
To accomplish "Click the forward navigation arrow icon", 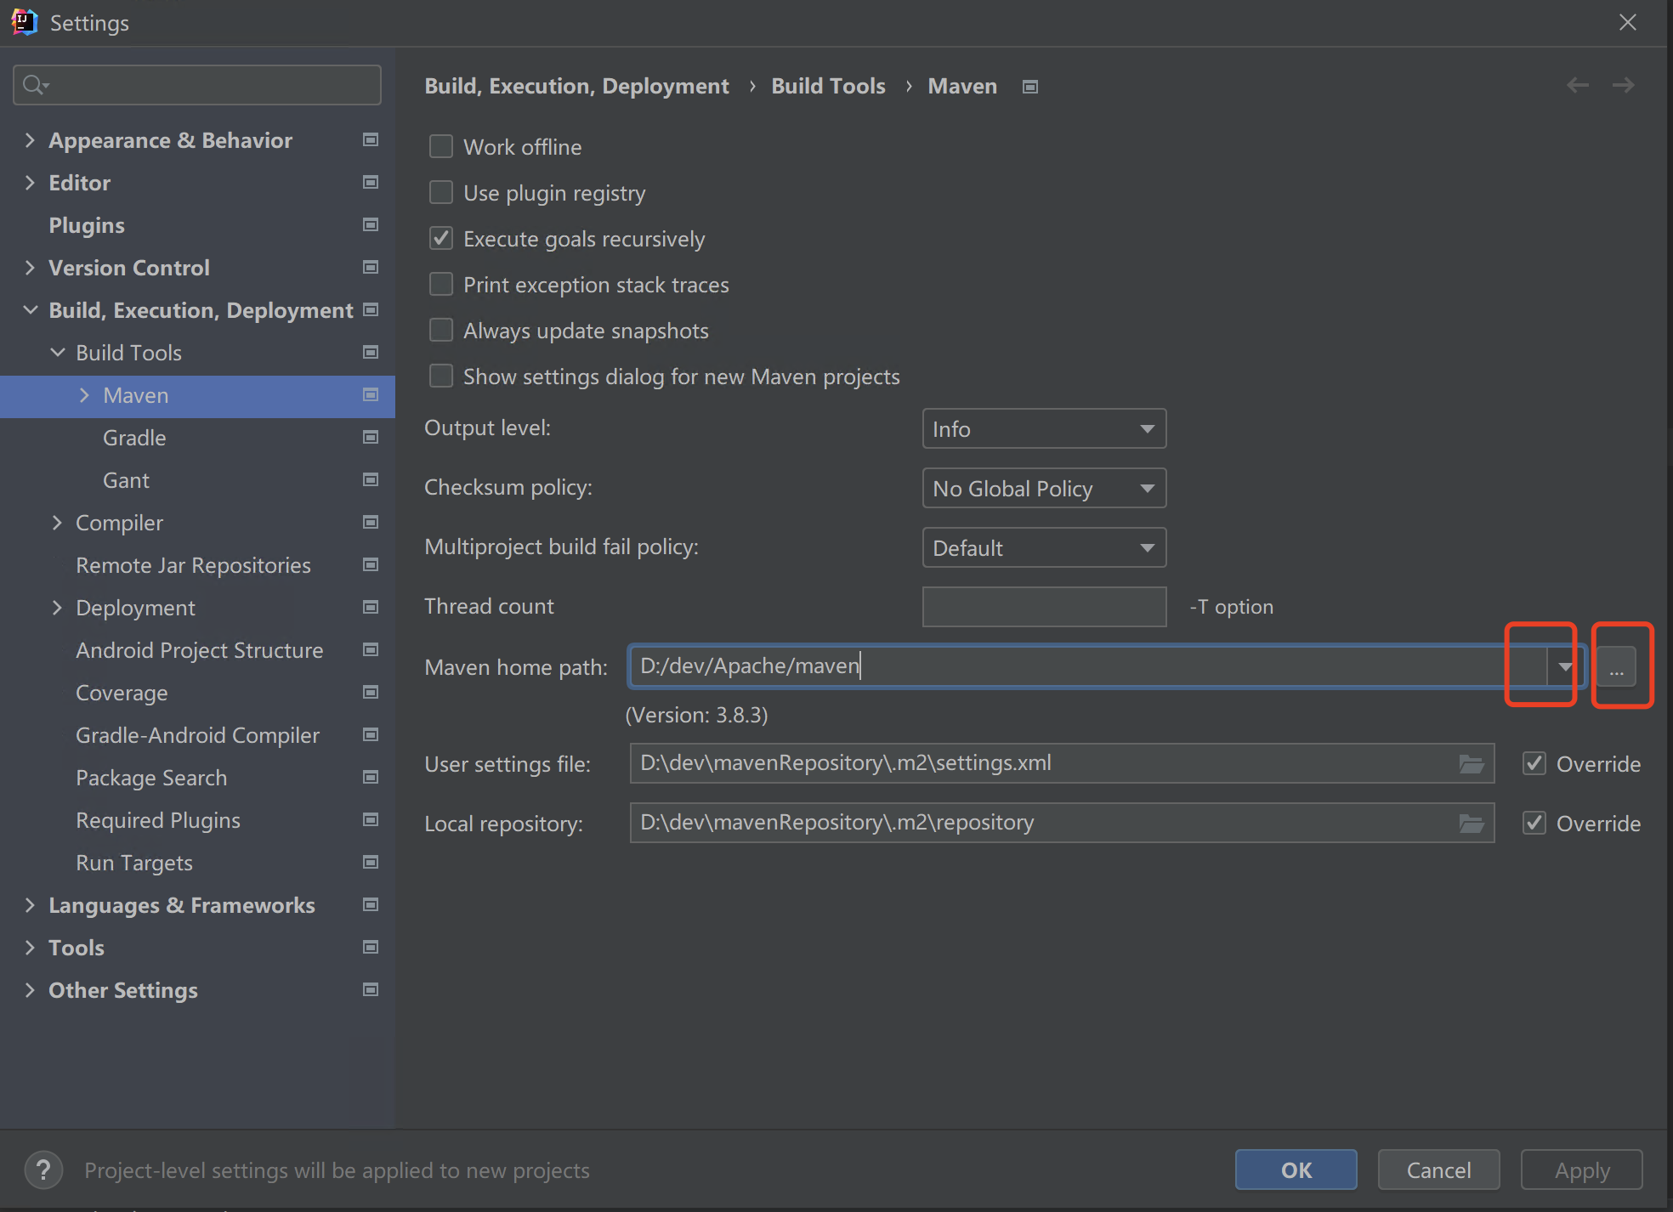I will [1623, 85].
